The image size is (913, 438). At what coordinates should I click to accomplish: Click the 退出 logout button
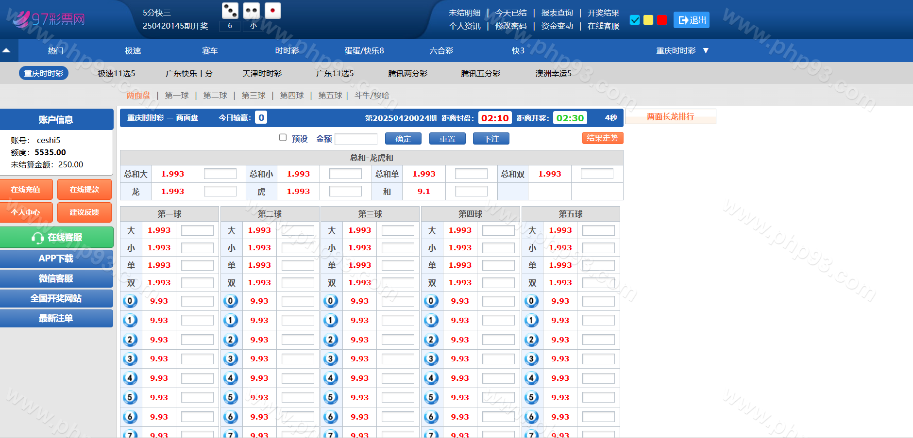point(691,20)
